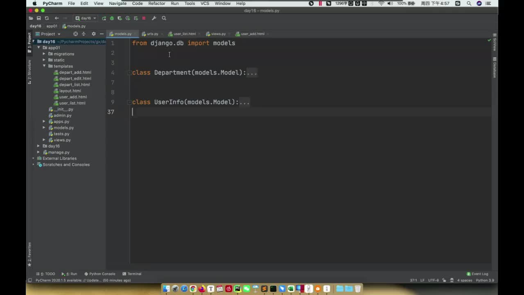Expand the Department class fold
This screenshot has height=295, width=524.
[129, 73]
